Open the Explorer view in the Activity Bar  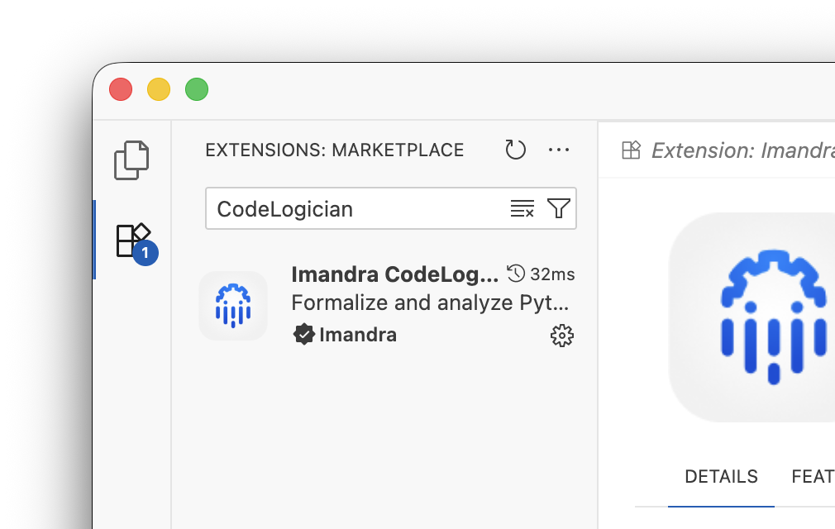(x=132, y=160)
